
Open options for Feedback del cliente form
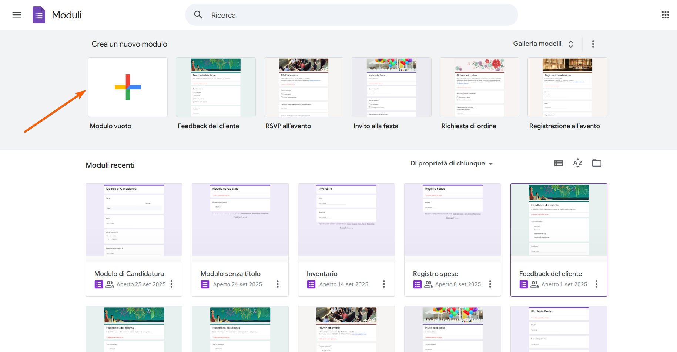596,284
